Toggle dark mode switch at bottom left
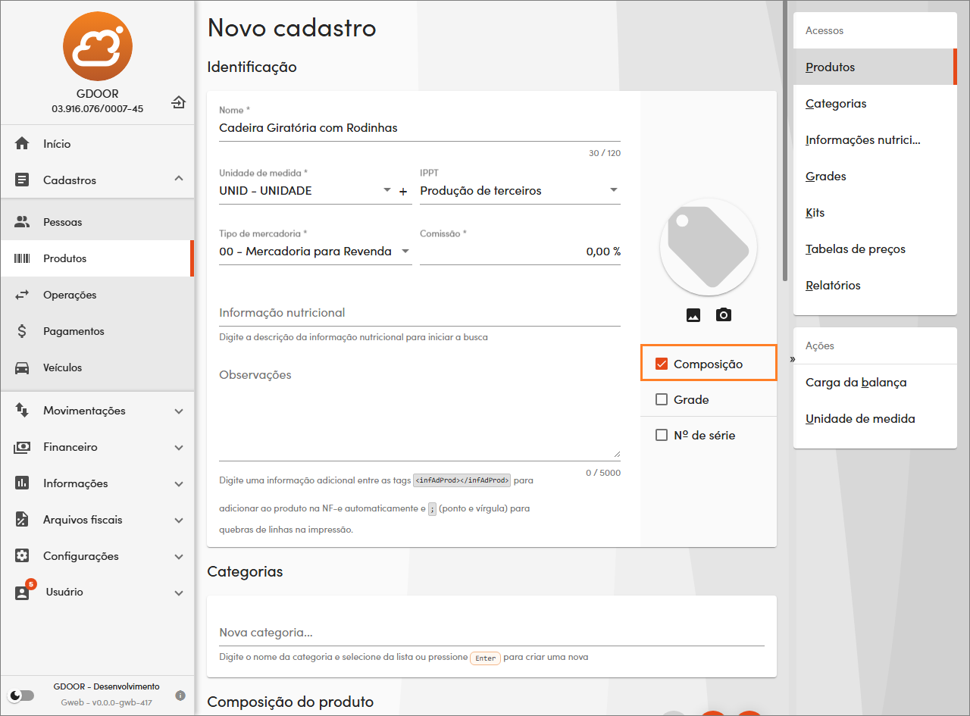This screenshot has height=716, width=970. [x=21, y=696]
